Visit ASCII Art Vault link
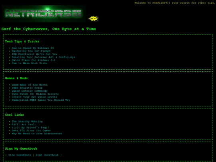 (24, 124)
